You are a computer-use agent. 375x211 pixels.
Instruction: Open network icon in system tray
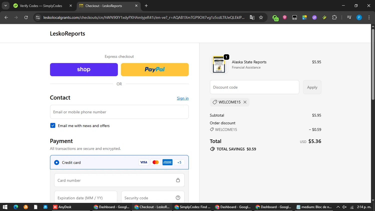(352, 207)
